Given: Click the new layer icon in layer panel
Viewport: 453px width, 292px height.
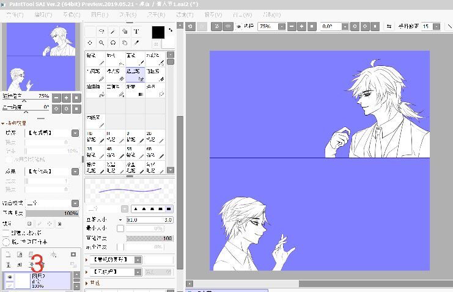Looking at the screenshot, I should [x=9, y=254].
